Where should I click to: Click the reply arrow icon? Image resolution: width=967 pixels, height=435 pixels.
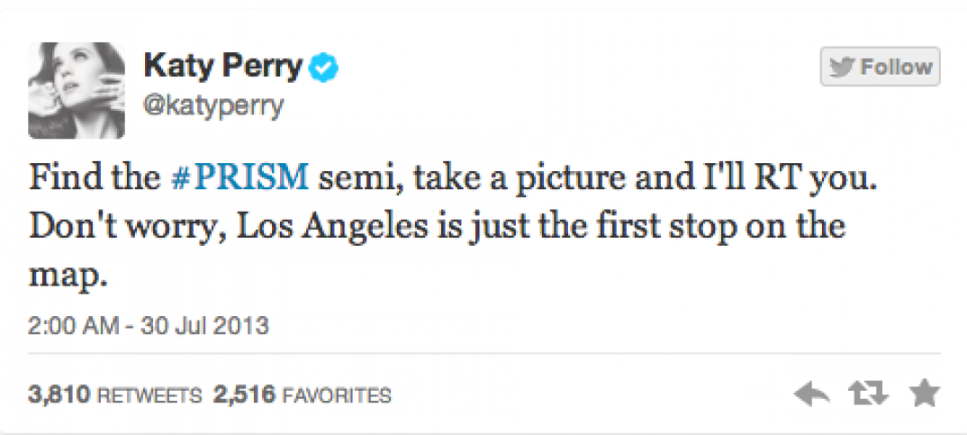[812, 393]
